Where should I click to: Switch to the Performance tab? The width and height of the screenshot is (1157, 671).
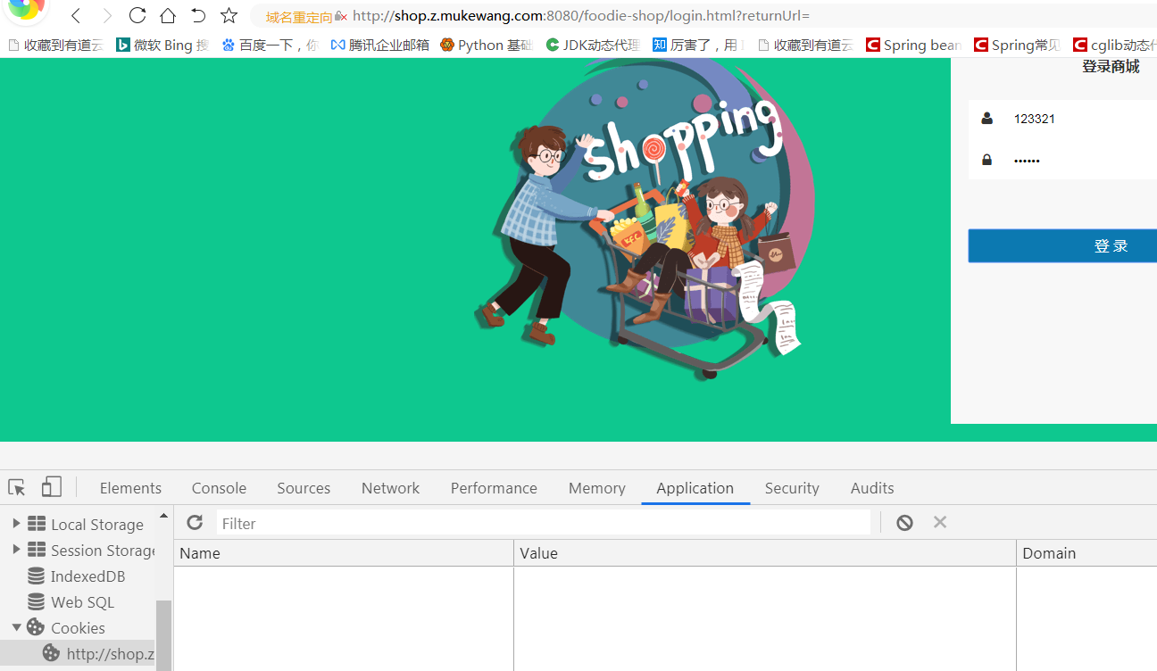coord(494,488)
